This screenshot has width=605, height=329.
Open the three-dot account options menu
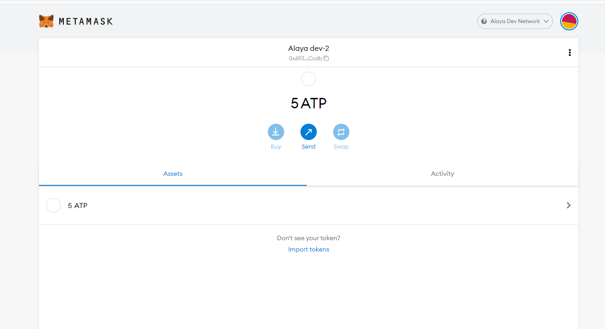570,53
